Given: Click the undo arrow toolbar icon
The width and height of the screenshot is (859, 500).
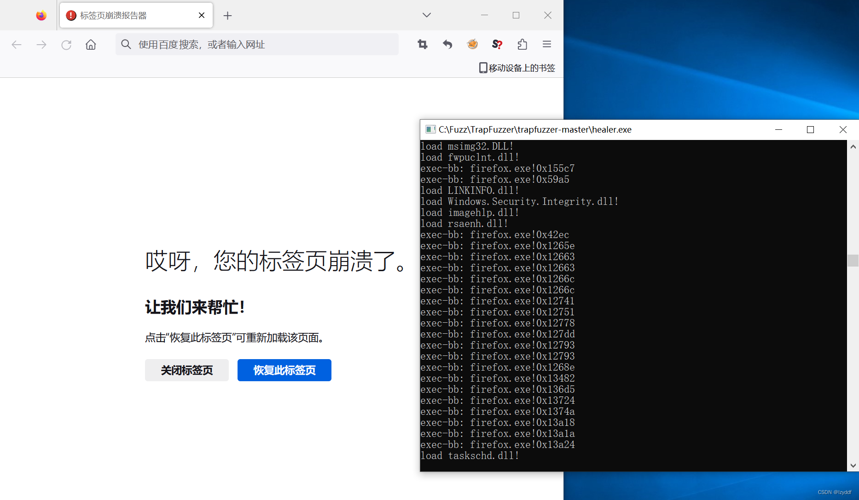Looking at the screenshot, I should pyautogui.click(x=447, y=44).
